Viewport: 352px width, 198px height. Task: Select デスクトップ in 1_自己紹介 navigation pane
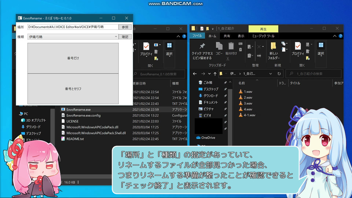[x=208, y=89]
